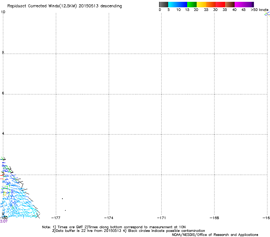
Task: Pick the red 30-35 knots color swatch
Action: pyautogui.click(x=220, y=4)
